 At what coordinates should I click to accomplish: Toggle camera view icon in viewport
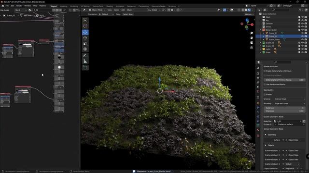252,43
